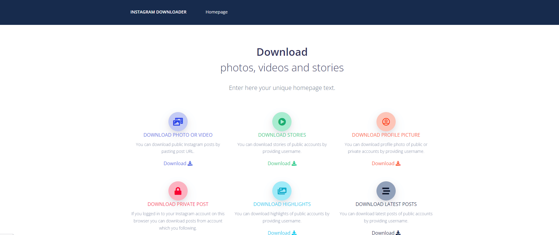This screenshot has width=559, height=235.
Task: Open Instagram Downloader brand link
Action: click(x=159, y=12)
